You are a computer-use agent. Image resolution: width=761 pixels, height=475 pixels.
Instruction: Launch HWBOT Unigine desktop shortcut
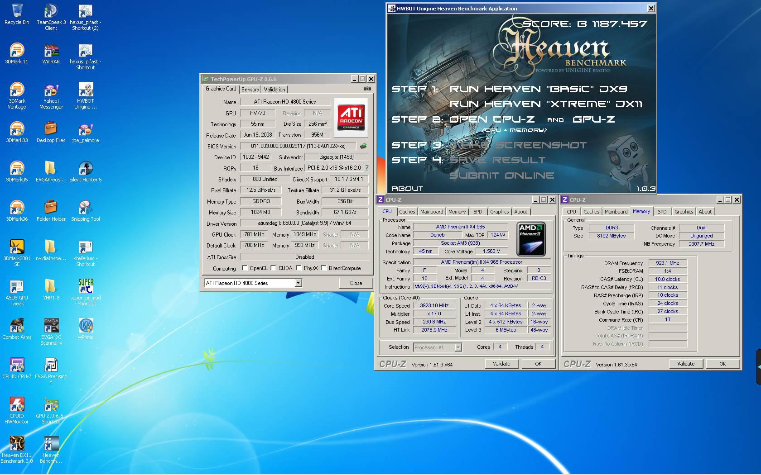(x=86, y=95)
